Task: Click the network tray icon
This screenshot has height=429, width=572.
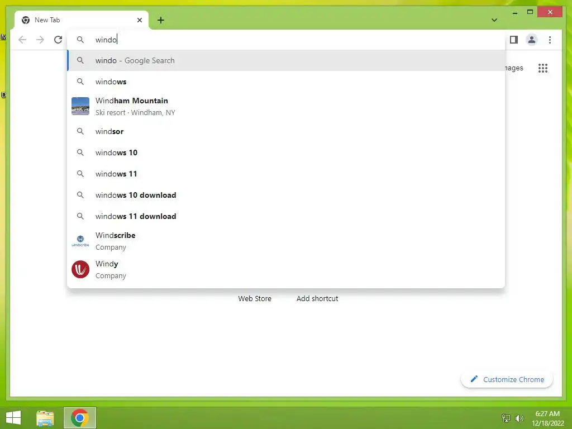Action: pos(506,418)
